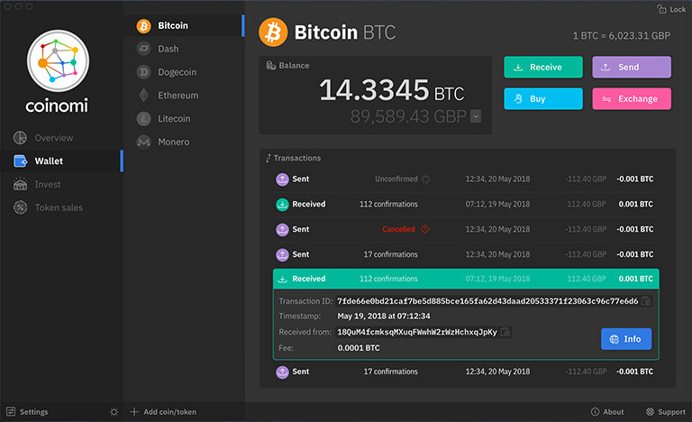Click the Buy button
The height and width of the screenshot is (422, 692).
pos(543,98)
